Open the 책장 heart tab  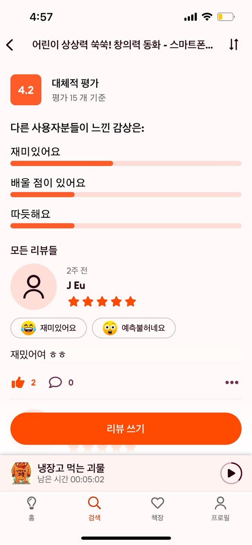[157, 509]
